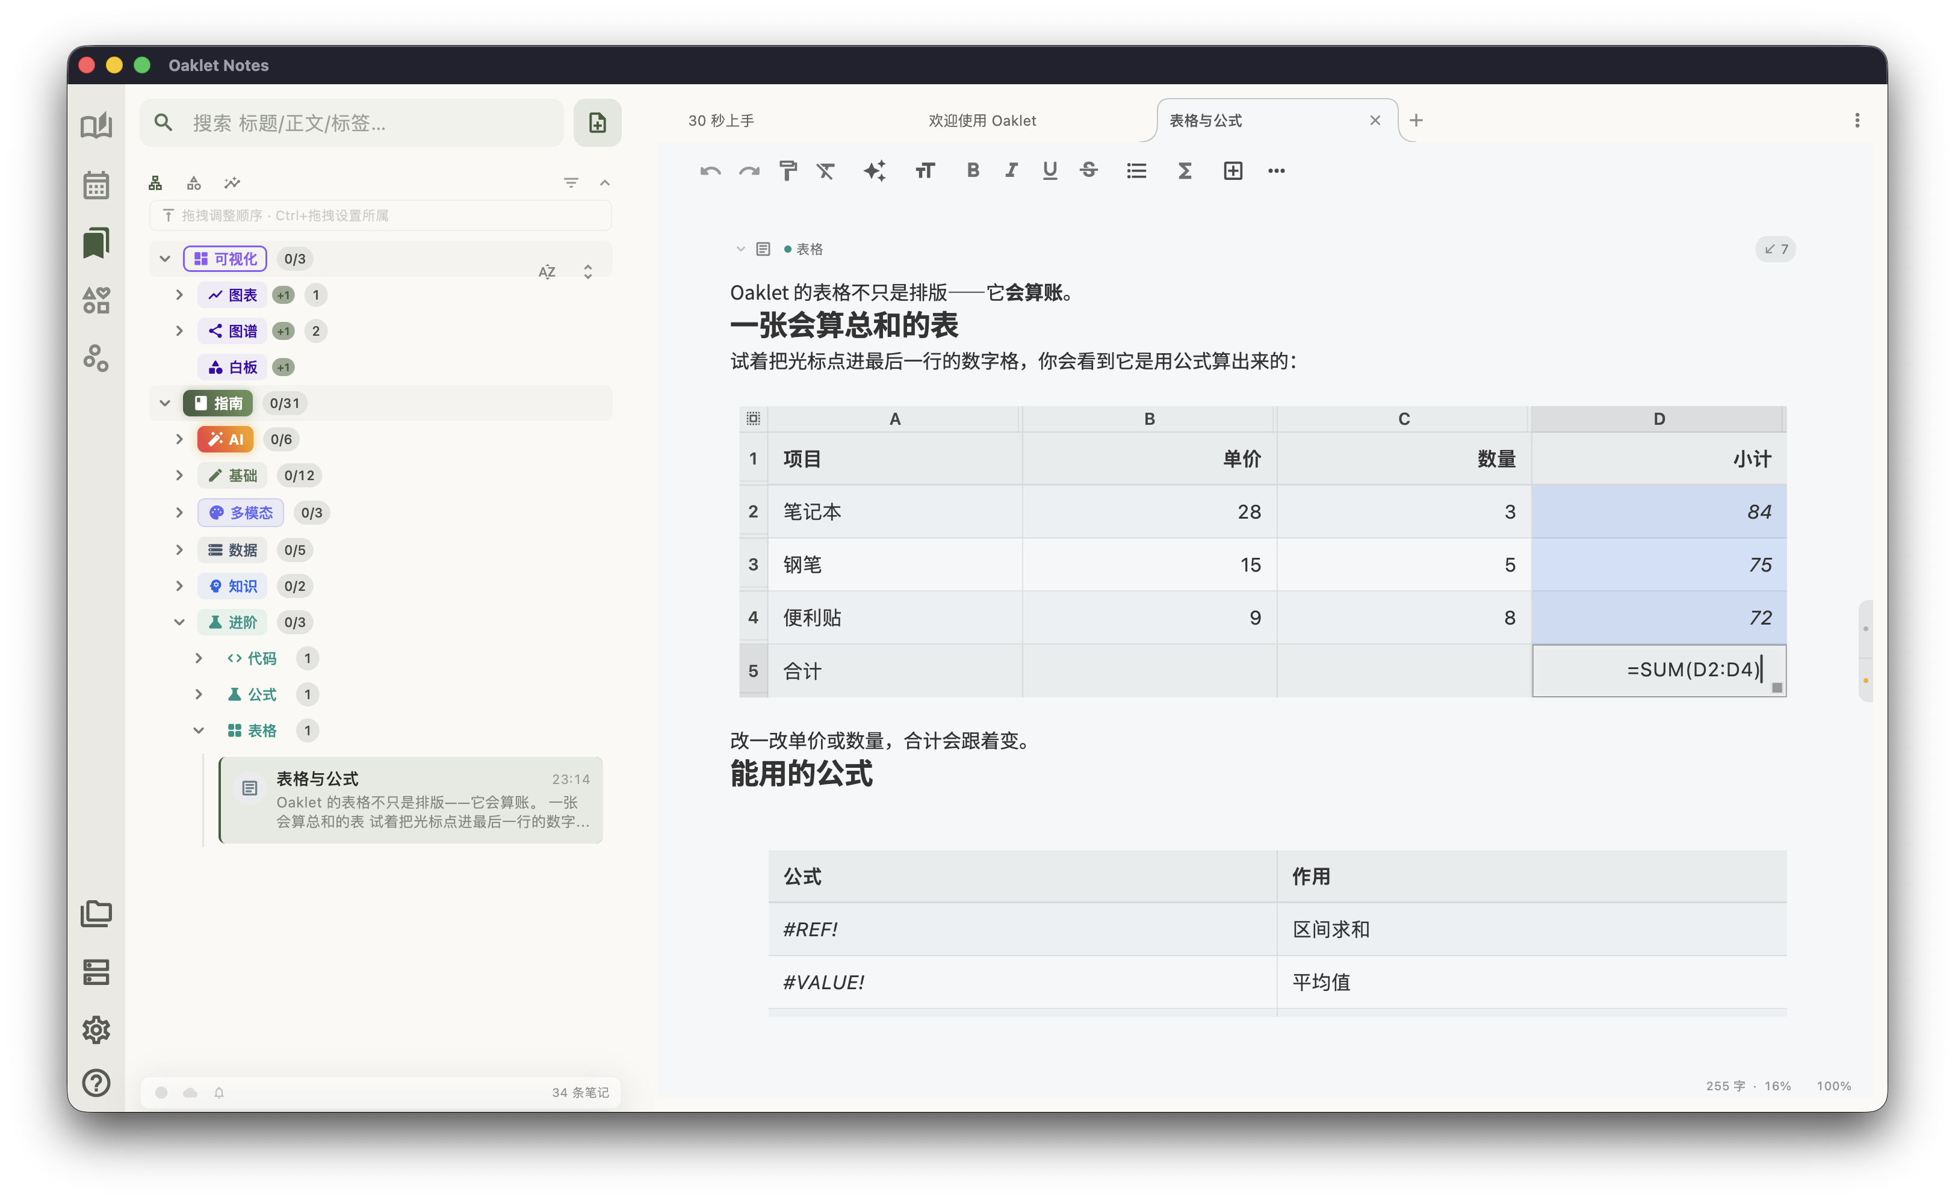Screen dimensions: 1955x1201
Task: Collapse the 进阶 tag
Action: 179,622
